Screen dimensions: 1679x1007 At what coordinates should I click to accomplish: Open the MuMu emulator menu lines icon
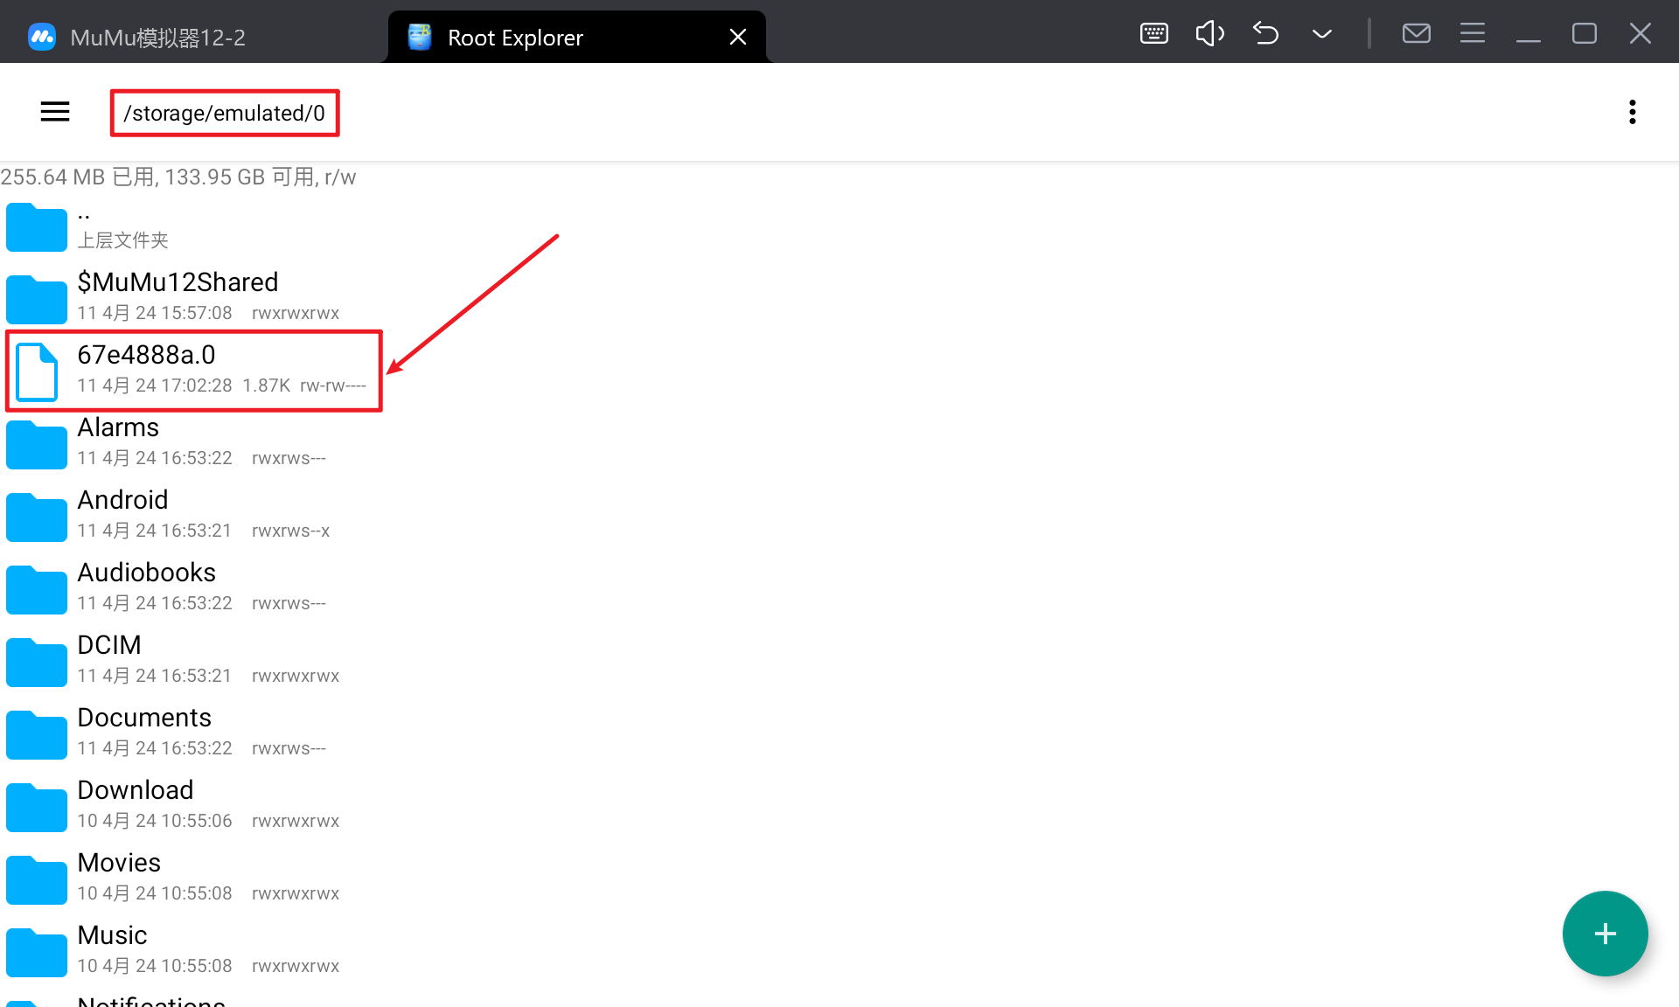tap(1473, 34)
